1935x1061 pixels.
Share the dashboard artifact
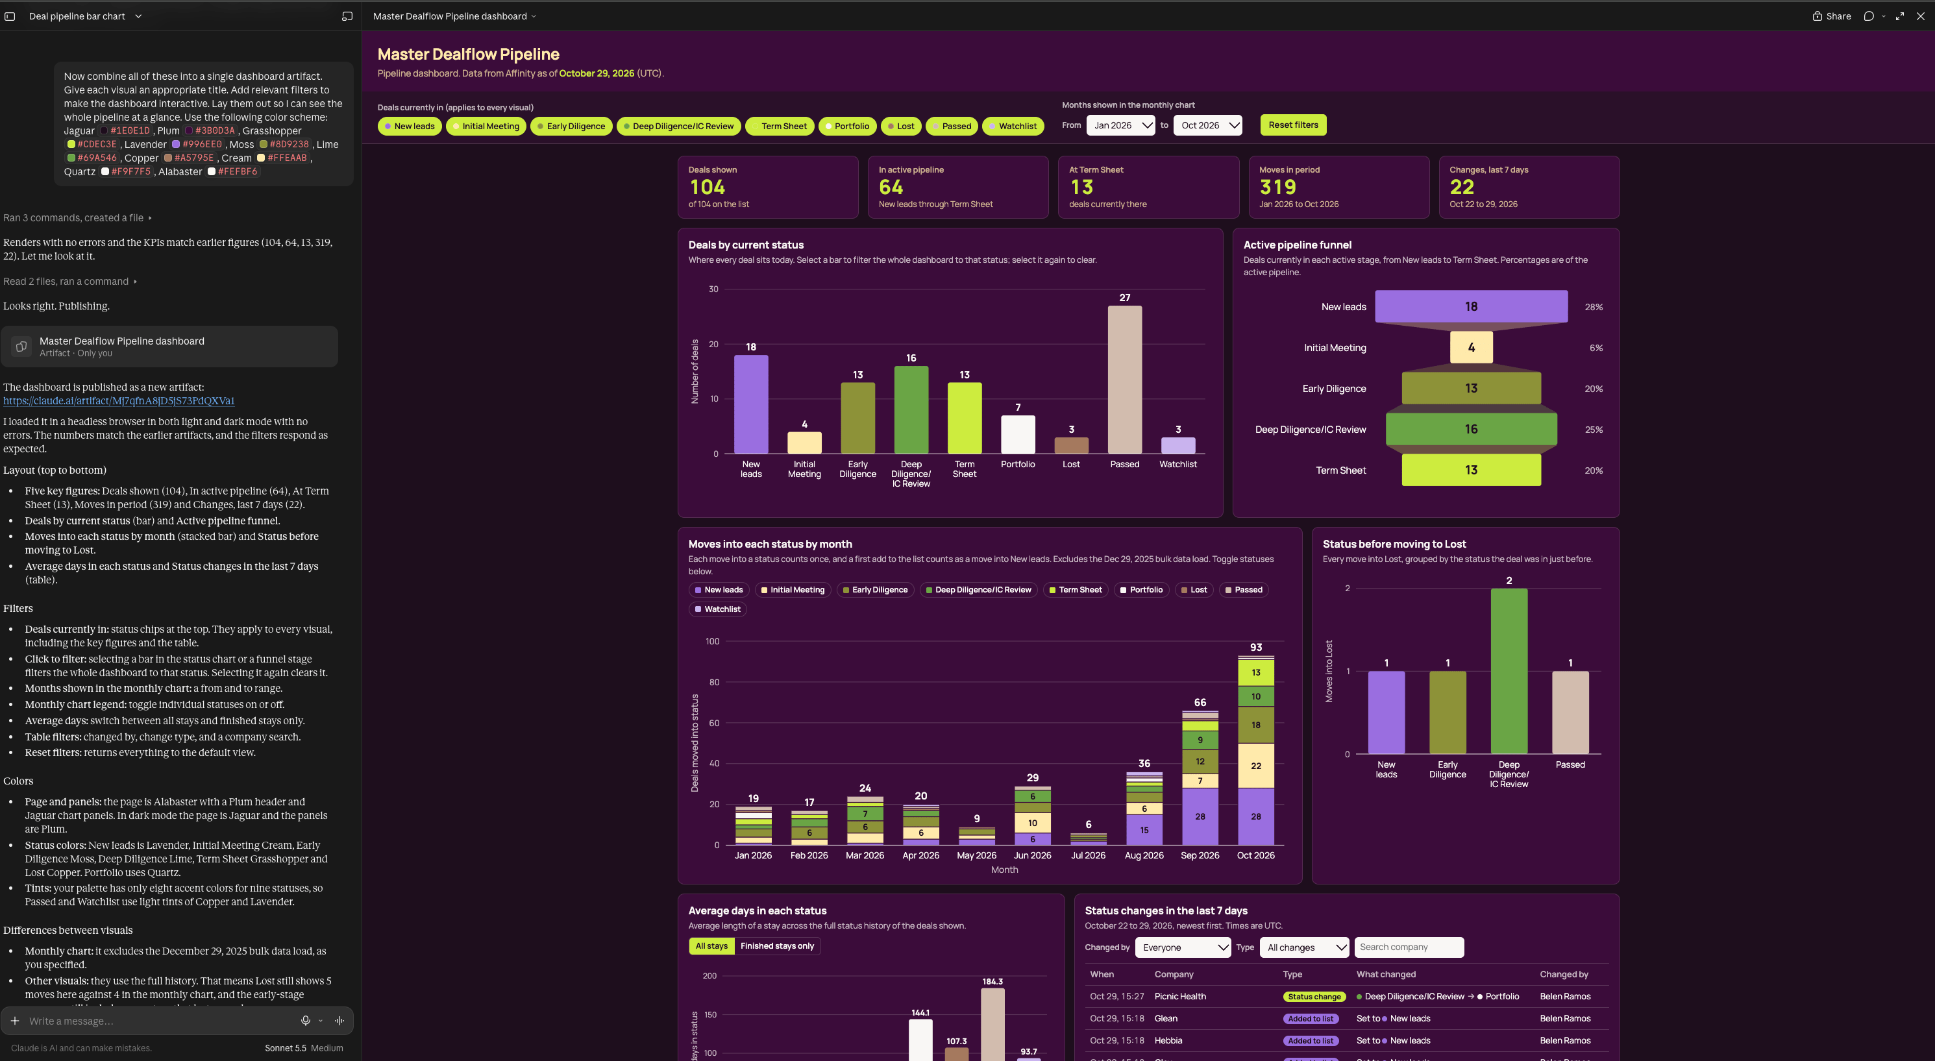click(x=1831, y=16)
